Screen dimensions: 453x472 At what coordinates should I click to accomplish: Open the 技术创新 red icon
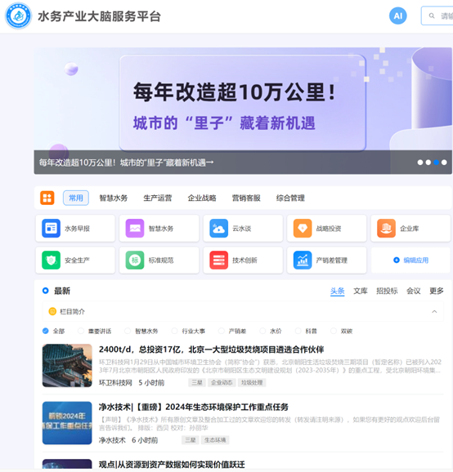point(218,260)
